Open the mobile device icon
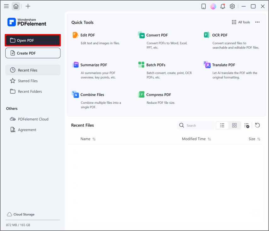Image resolution: width=269 pixels, height=231 pixels. tap(203, 7)
